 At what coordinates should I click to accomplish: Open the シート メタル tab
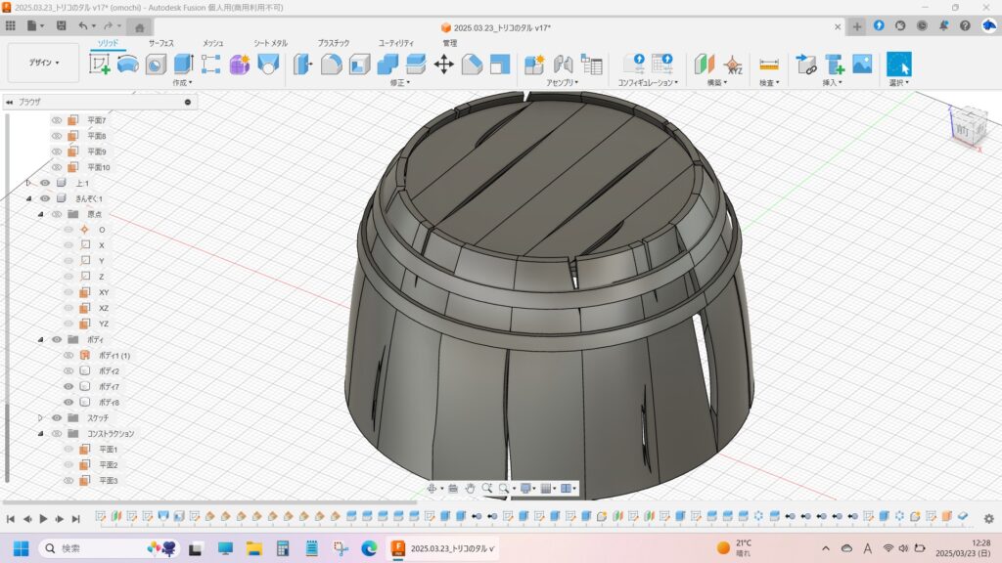point(270,43)
